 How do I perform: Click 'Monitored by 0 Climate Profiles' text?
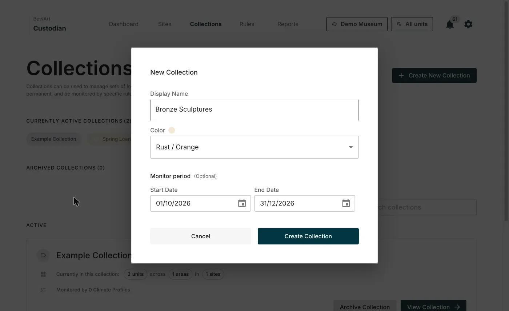93,290
